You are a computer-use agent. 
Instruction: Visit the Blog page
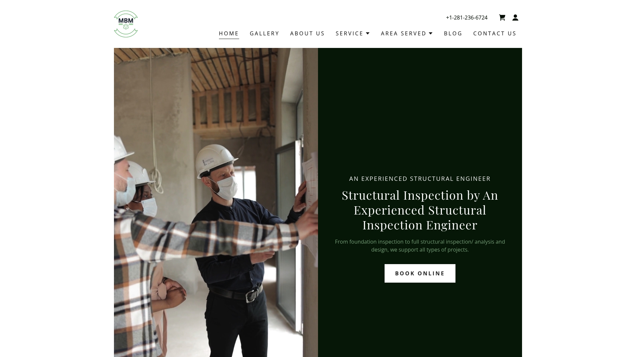(453, 33)
